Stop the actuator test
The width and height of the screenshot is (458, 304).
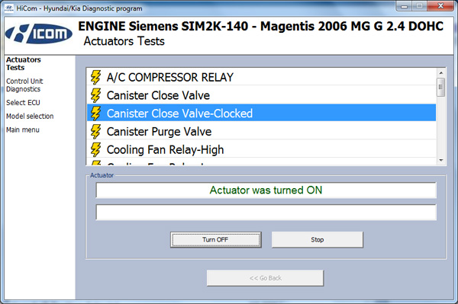pos(318,239)
